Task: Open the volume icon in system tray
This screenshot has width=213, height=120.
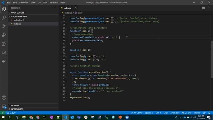Action: point(195,117)
